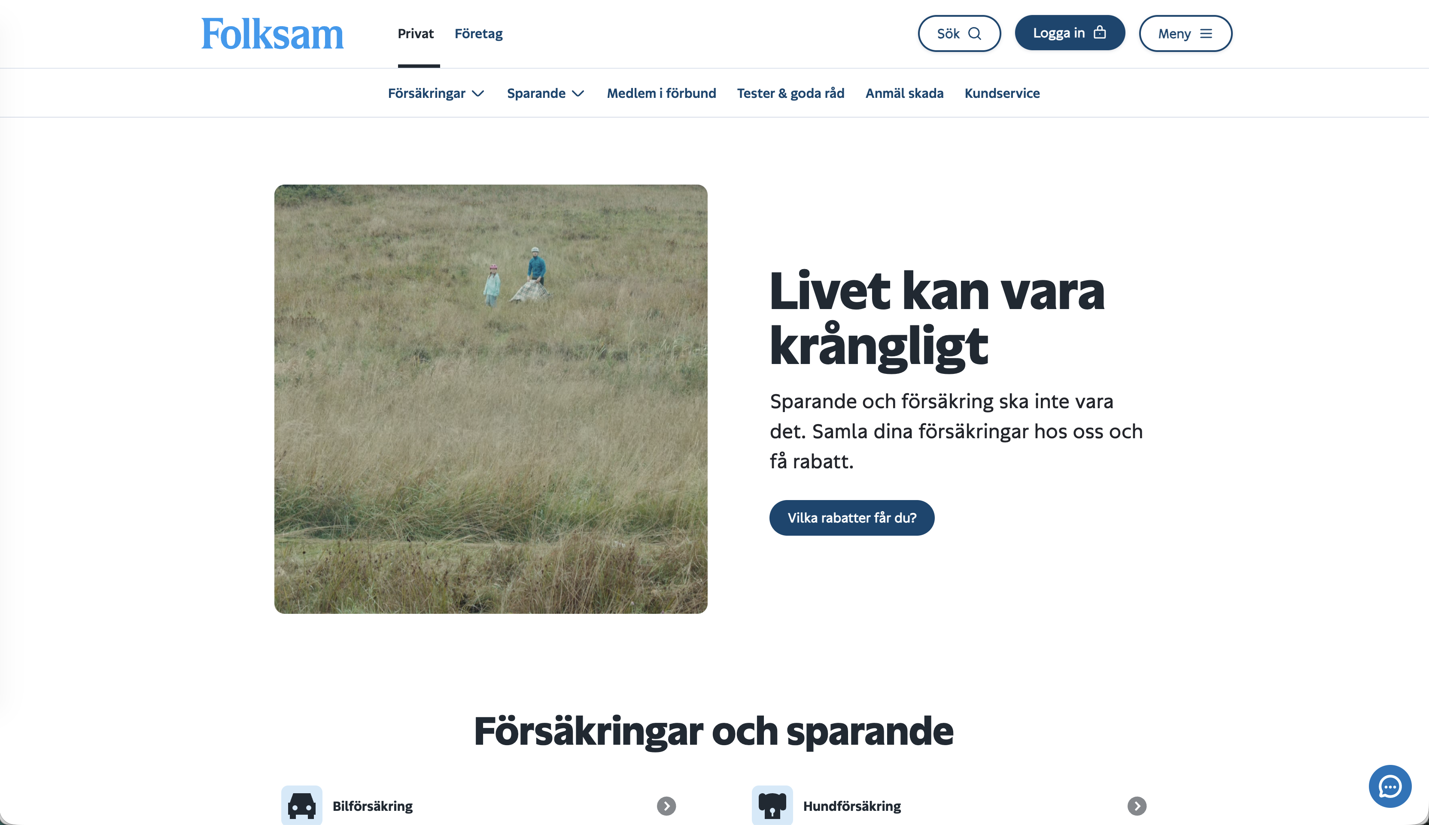Expand the Försäkringar dropdown chevron
Image resolution: width=1429 pixels, height=825 pixels.
478,94
